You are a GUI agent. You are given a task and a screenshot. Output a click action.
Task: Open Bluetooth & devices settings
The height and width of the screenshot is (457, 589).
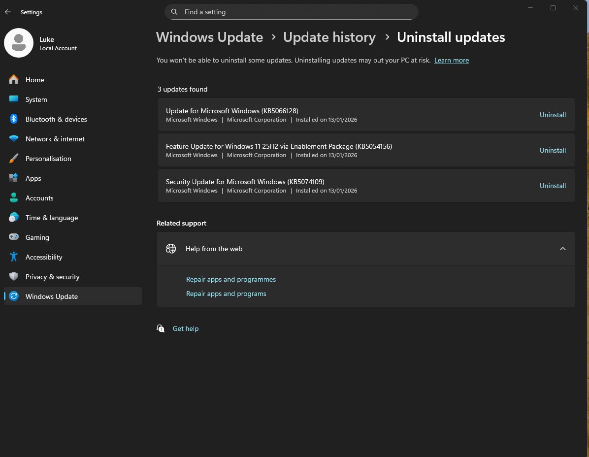[x=56, y=119]
